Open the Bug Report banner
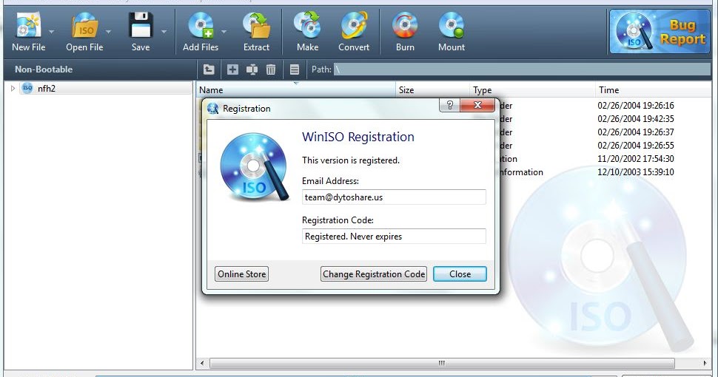The height and width of the screenshot is (377, 718). click(x=660, y=32)
